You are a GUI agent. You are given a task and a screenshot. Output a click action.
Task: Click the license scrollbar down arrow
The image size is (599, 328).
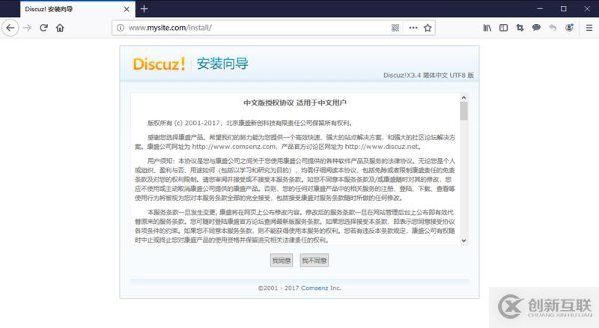click(463, 240)
